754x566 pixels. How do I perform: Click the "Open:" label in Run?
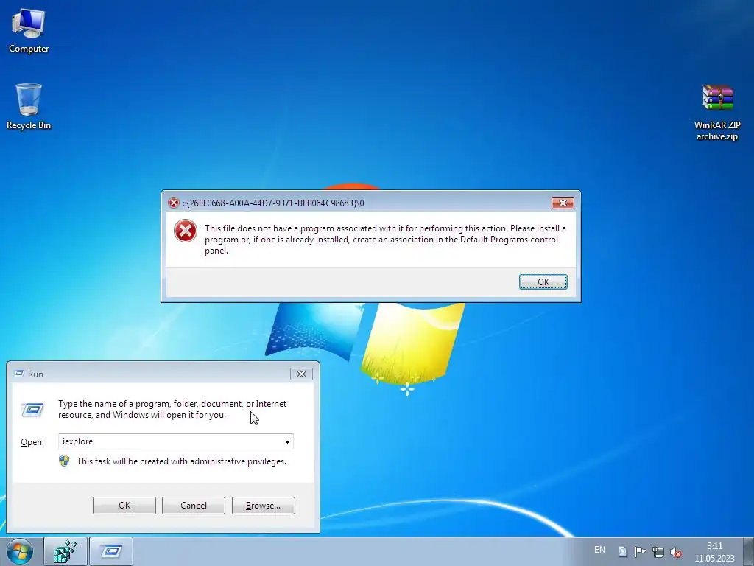click(32, 442)
